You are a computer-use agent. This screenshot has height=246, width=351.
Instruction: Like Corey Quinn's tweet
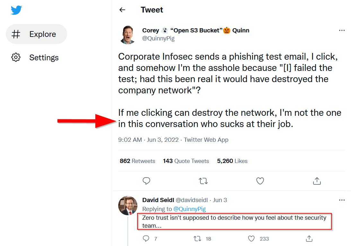point(260,181)
